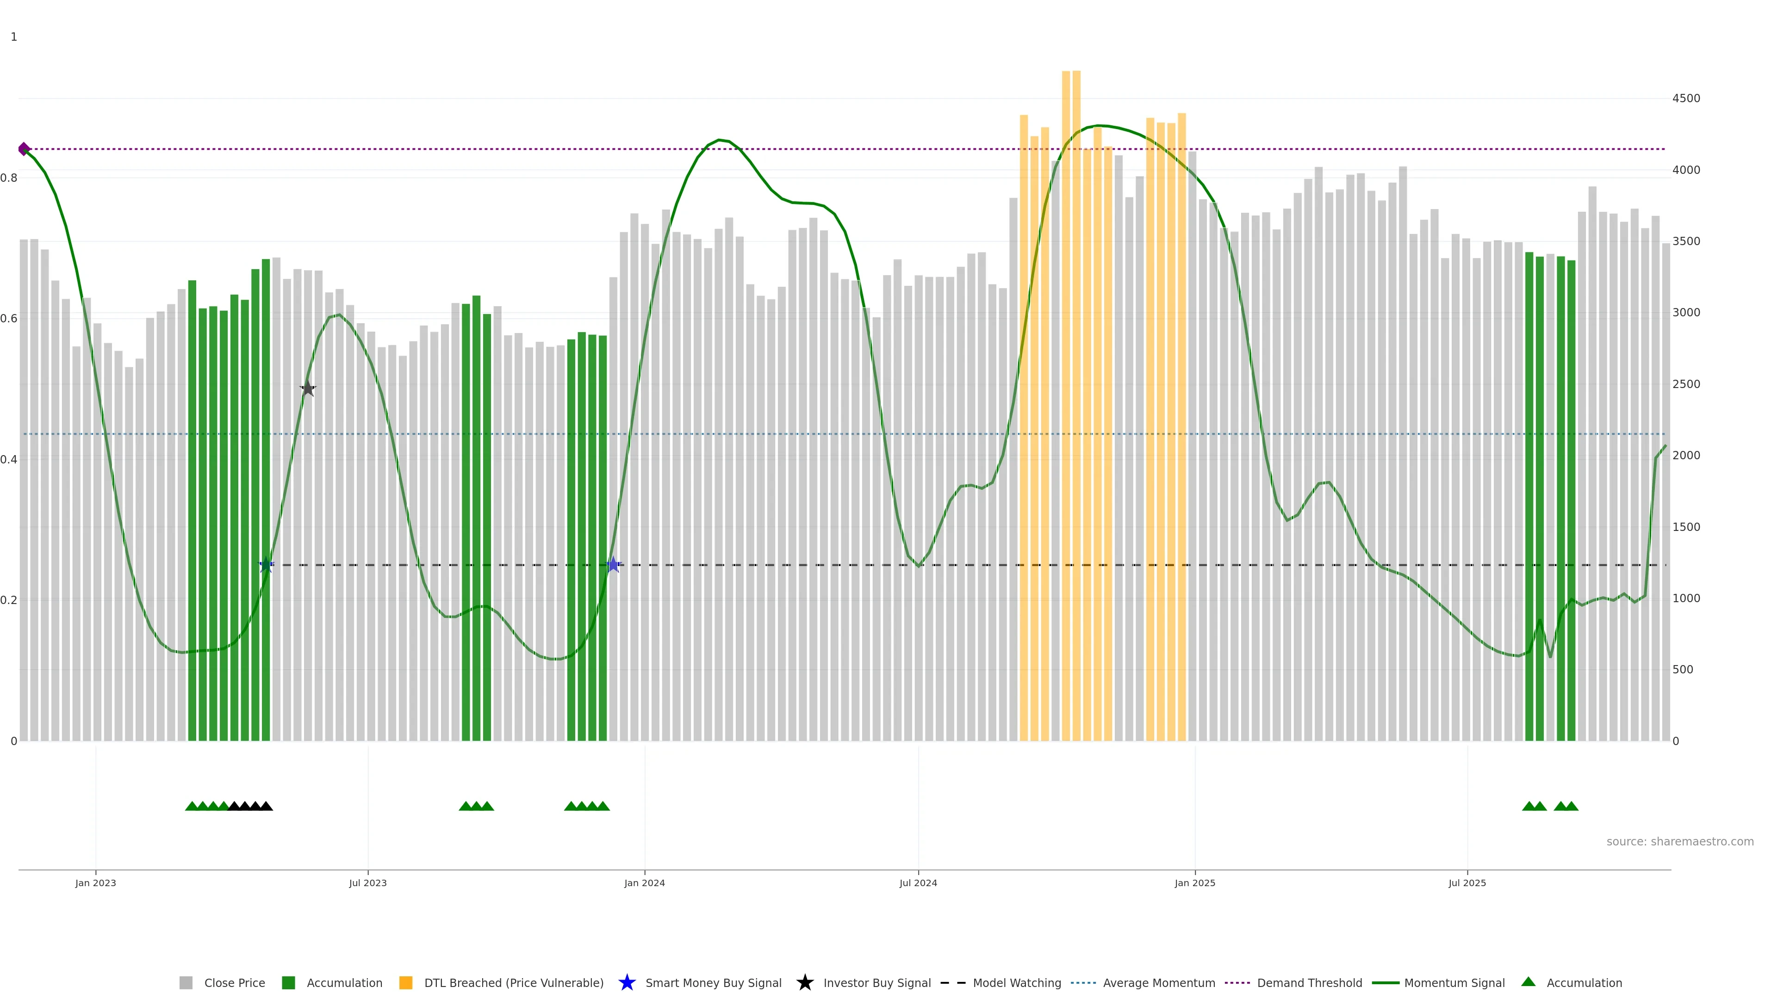The width and height of the screenshot is (1777, 999).
Task: Click the orange DTL Breached legend swatch
Action: point(406,982)
